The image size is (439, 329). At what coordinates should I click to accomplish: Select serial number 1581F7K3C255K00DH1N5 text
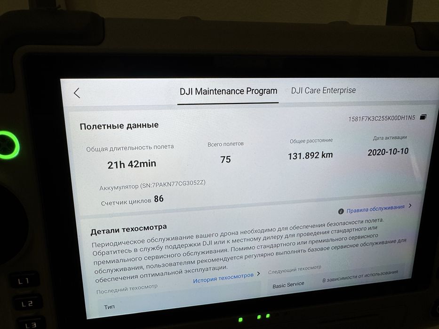point(382,118)
